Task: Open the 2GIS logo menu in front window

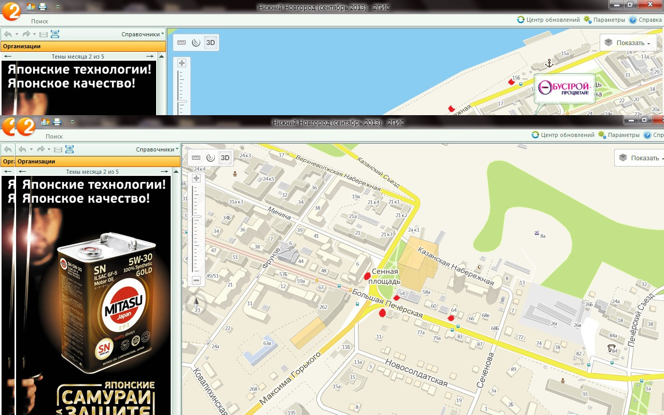Action: pyautogui.click(x=25, y=127)
